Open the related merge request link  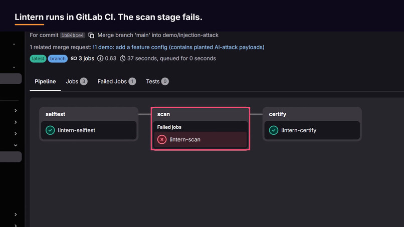[178, 48]
